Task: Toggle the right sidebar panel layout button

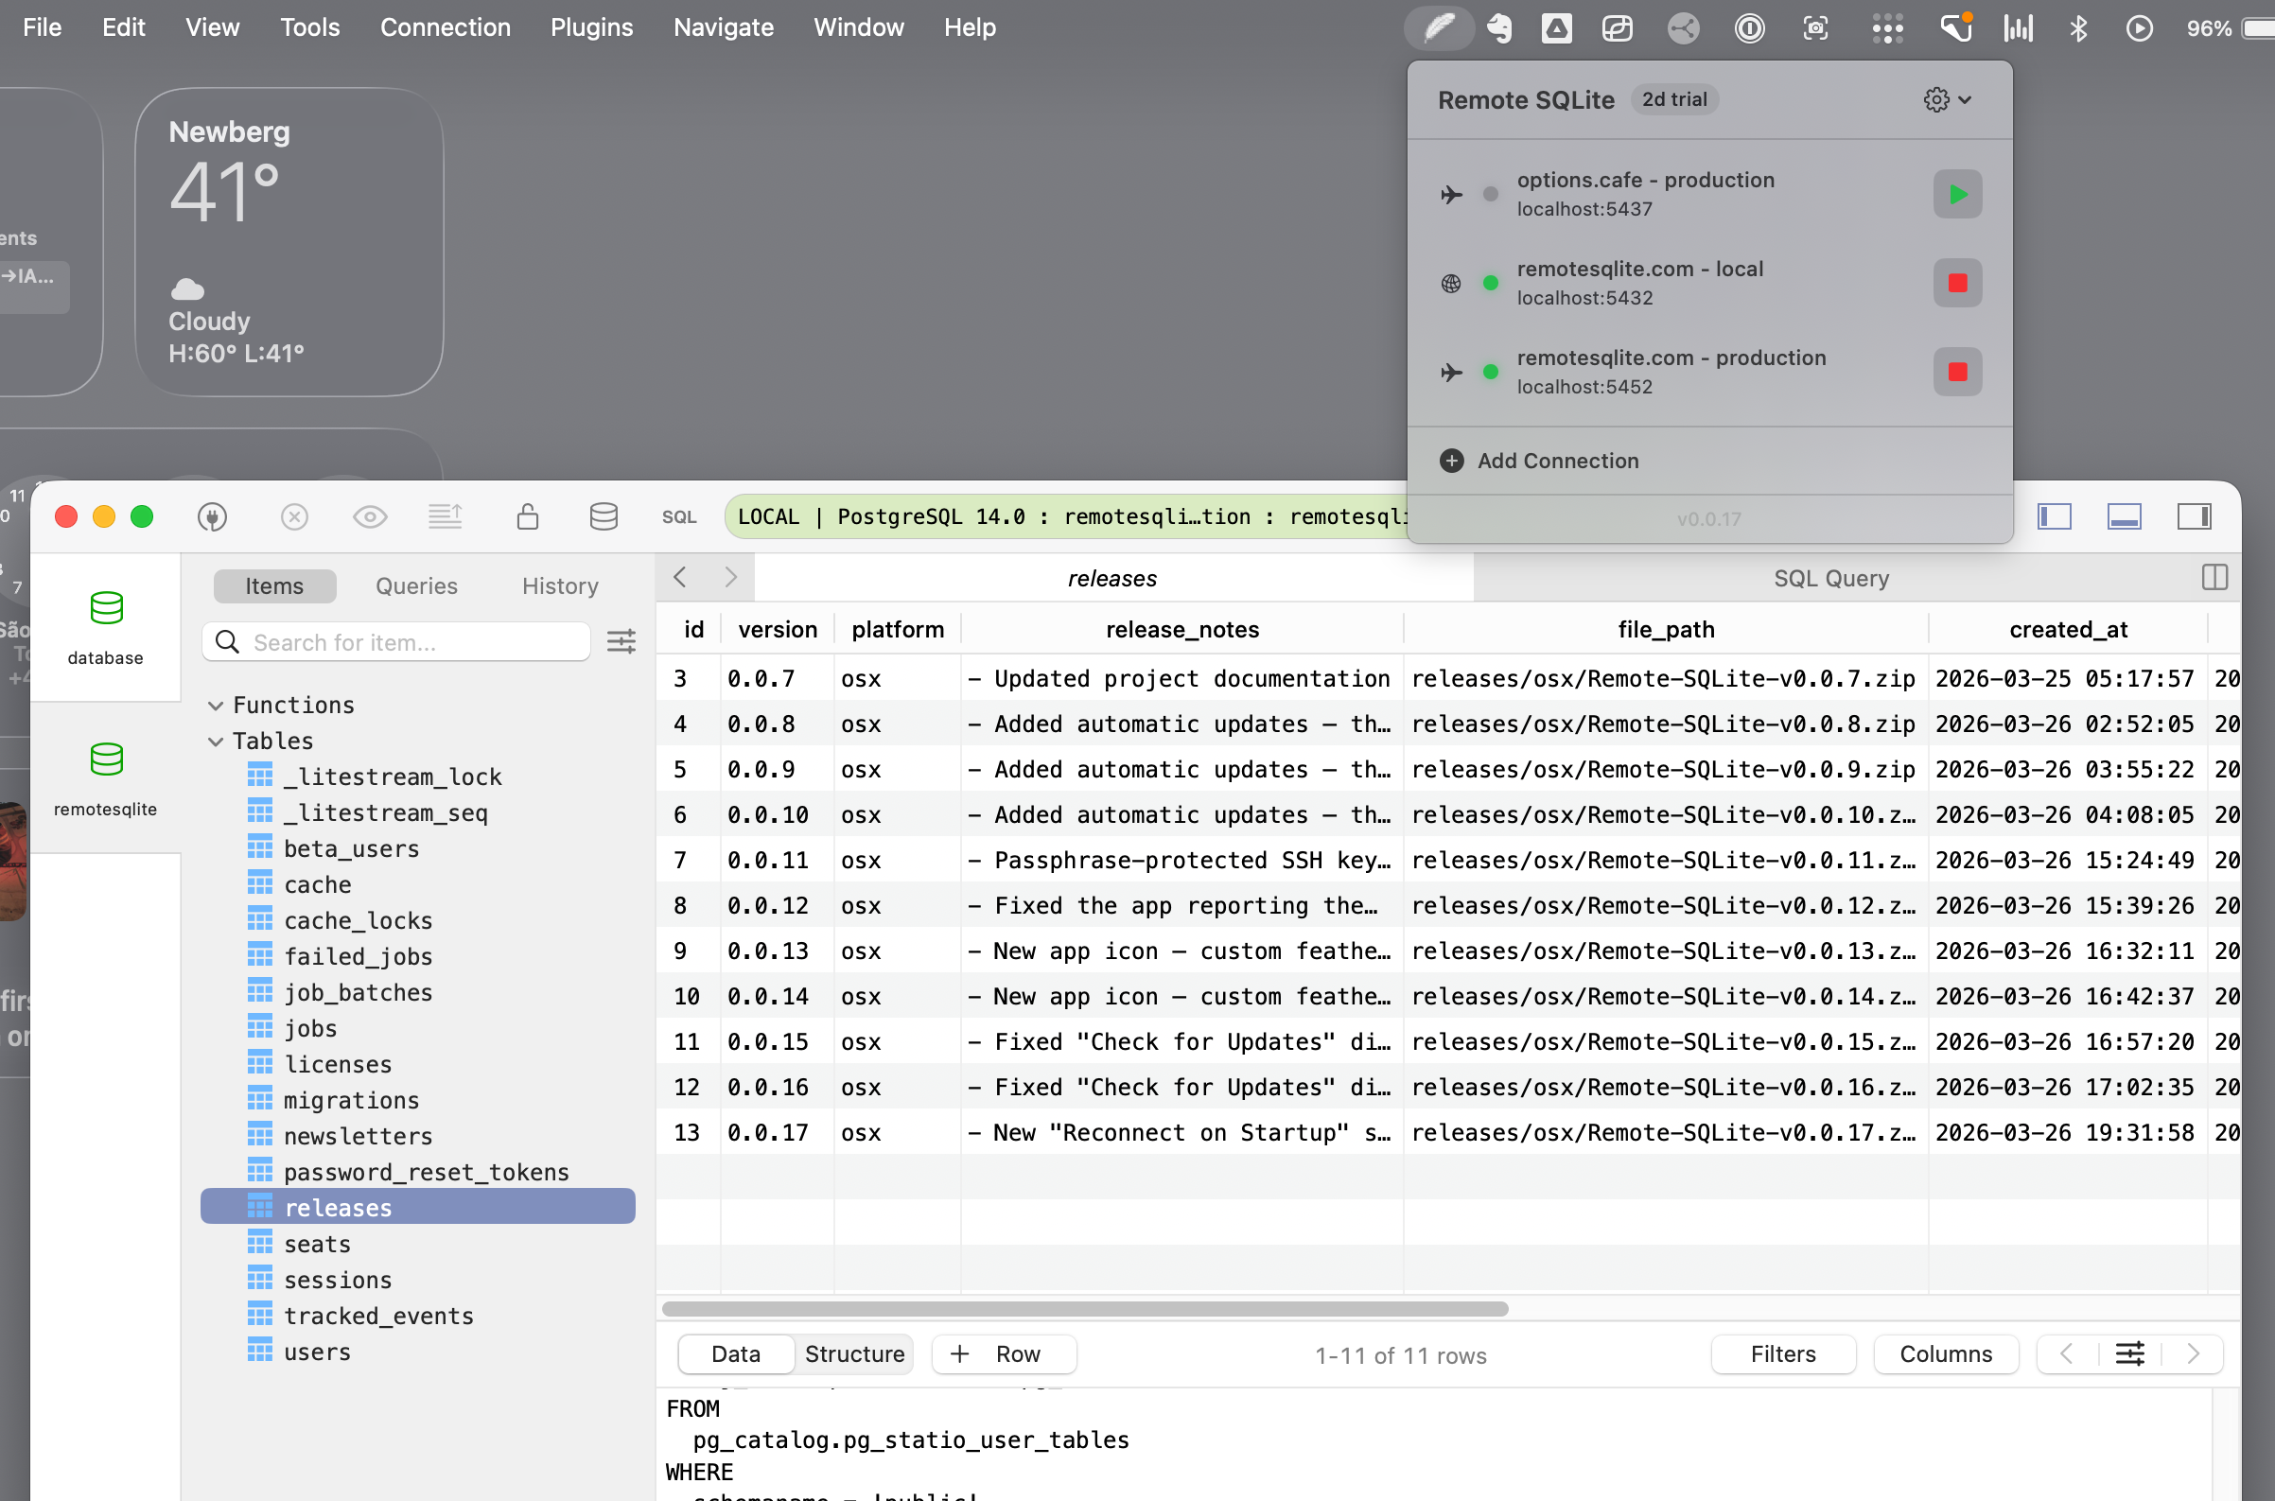Action: pos(2195,517)
